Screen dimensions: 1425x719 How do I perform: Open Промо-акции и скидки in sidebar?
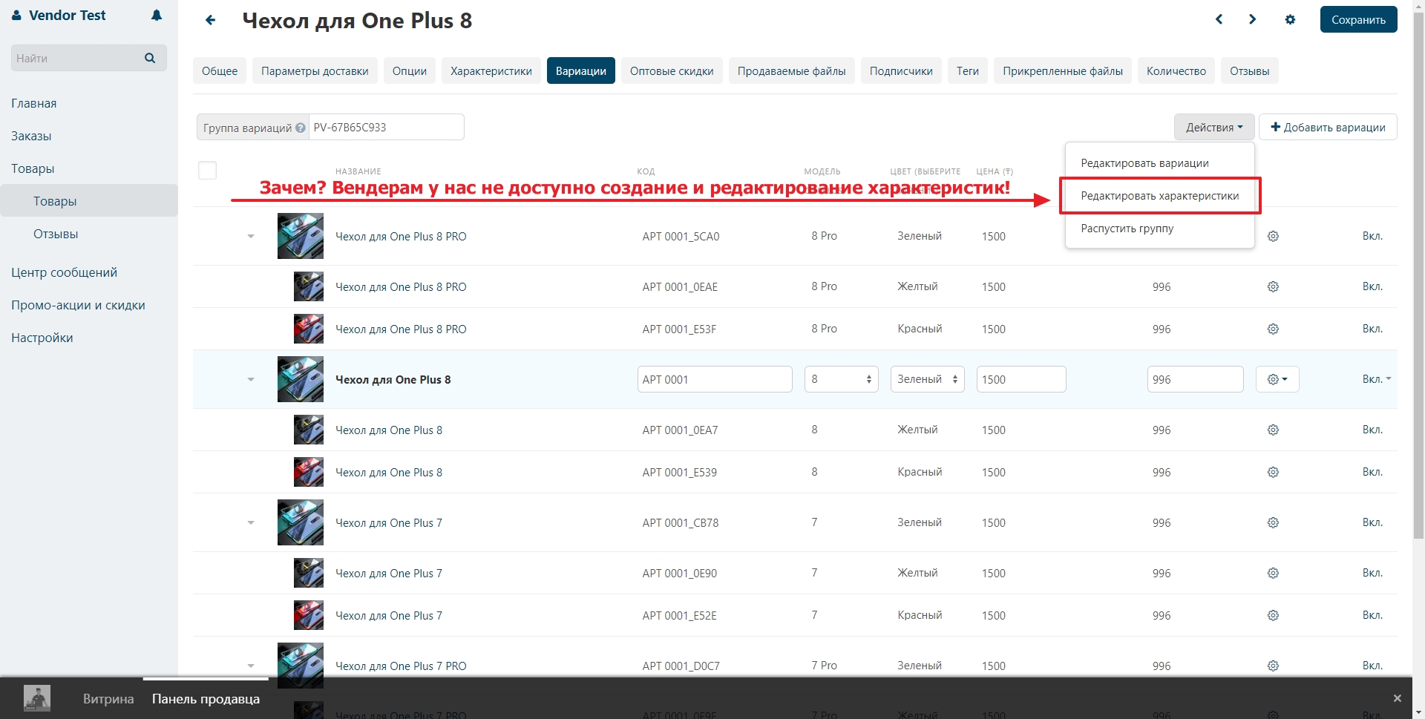(78, 305)
